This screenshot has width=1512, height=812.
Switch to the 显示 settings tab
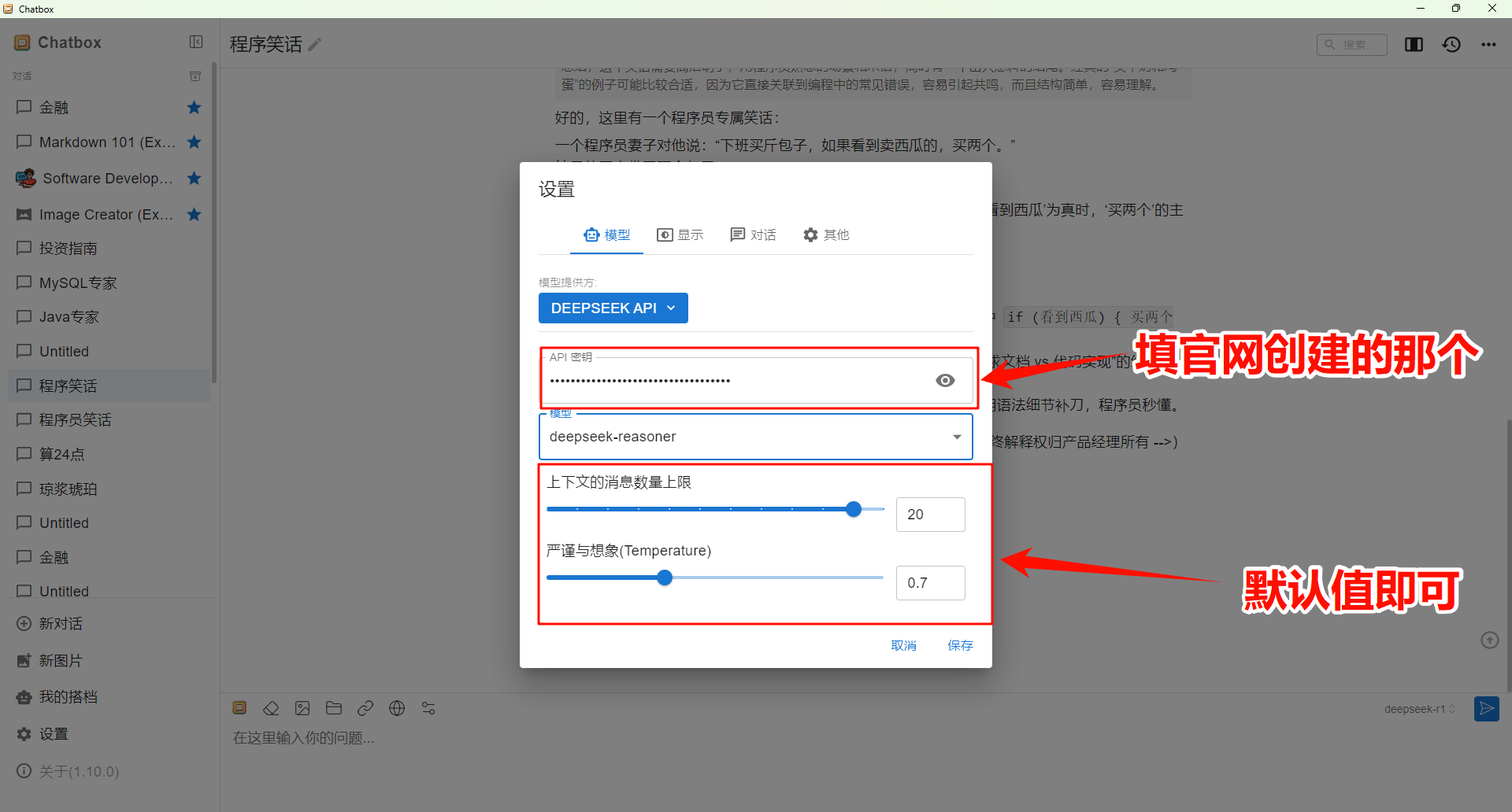click(x=680, y=235)
